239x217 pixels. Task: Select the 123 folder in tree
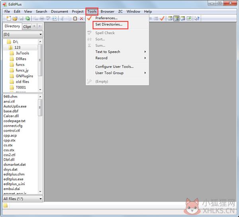tap(18, 47)
